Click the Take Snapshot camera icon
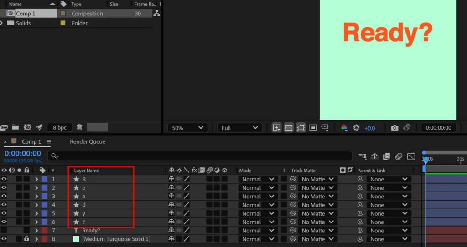Viewport: 467px width, 247px height. [x=394, y=128]
